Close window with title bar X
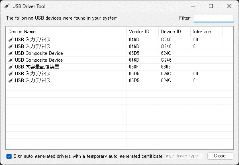This screenshot has width=239, height=165. (229, 6)
